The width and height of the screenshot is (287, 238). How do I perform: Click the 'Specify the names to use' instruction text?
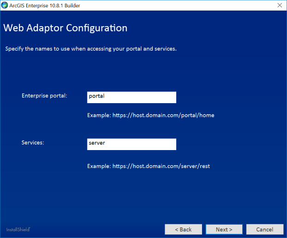click(91, 48)
